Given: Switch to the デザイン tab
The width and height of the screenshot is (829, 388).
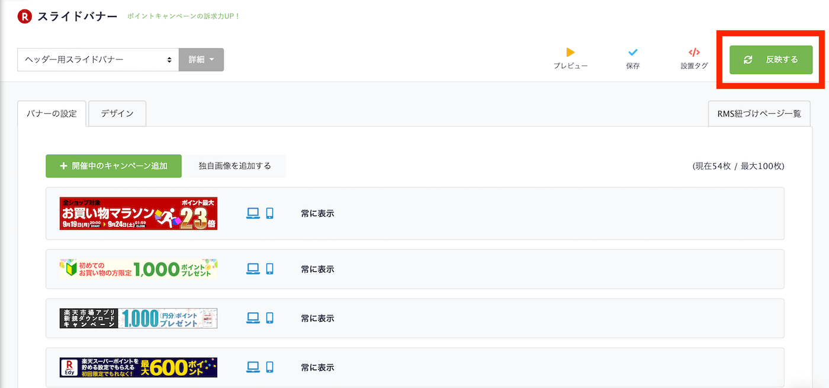Looking at the screenshot, I should 117,114.
